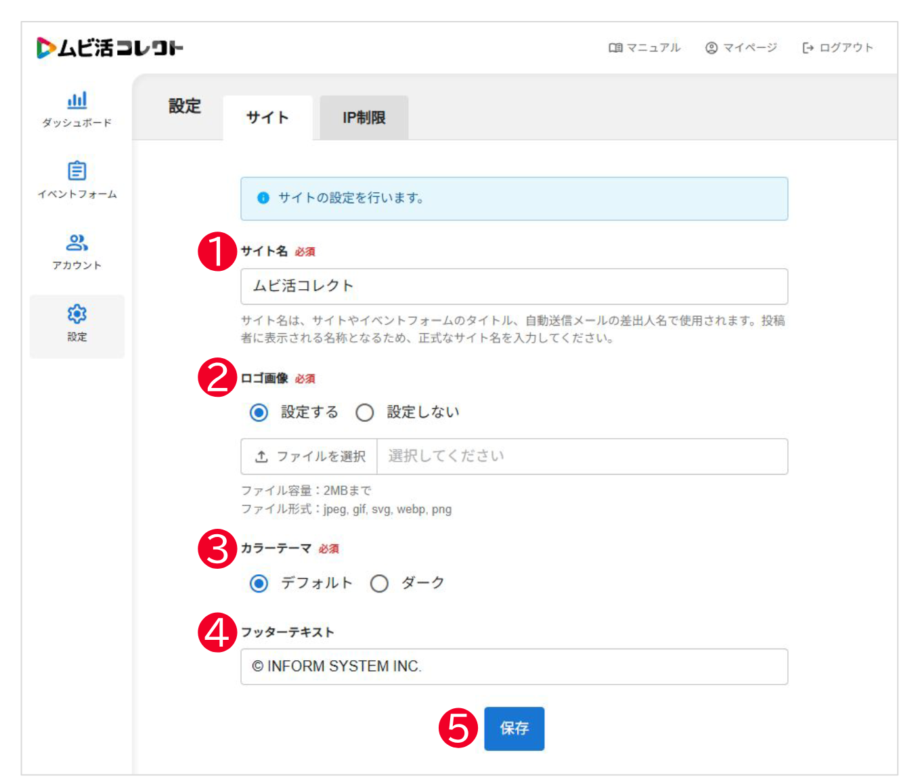Choose the デフォルト color theme radio
The width and height of the screenshot is (918, 780).
[259, 583]
